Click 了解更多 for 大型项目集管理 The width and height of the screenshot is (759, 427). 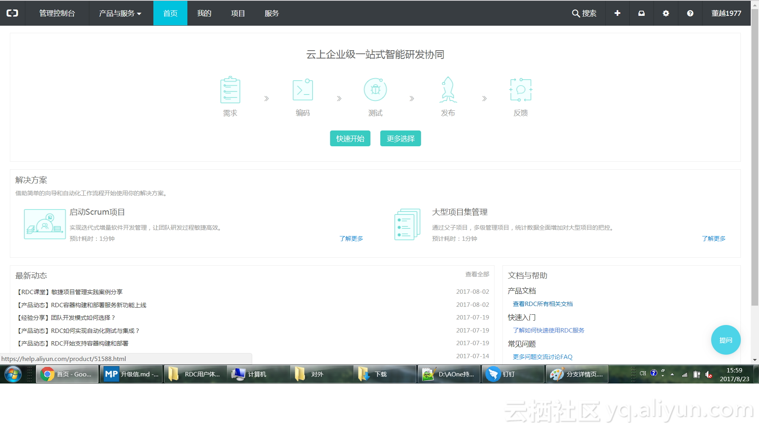point(714,238)
